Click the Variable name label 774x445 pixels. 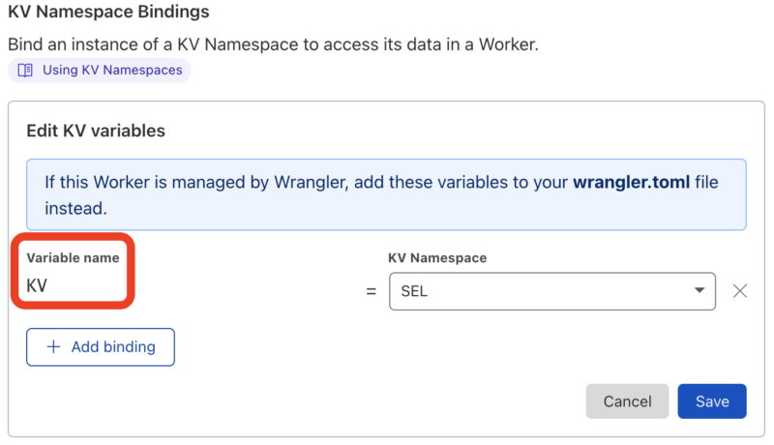(73, 258)
